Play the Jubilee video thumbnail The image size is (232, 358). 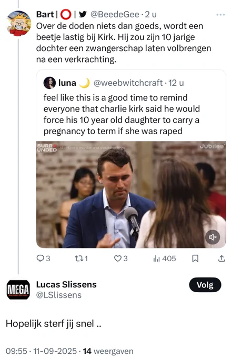(x=131, y=194)
